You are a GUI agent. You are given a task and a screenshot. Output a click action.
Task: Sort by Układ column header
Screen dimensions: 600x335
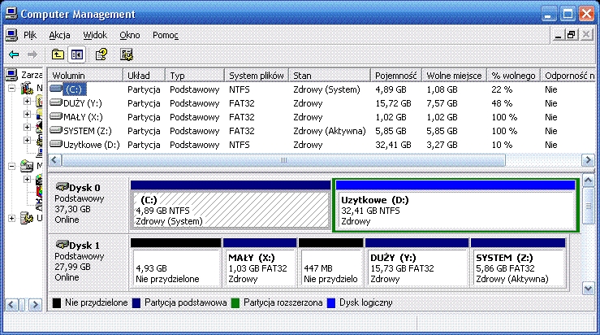pyautogui.click(x=144, y=76)
